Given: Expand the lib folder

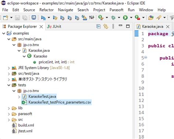Looking at the screenshot, I should click(x=9, y=108).
